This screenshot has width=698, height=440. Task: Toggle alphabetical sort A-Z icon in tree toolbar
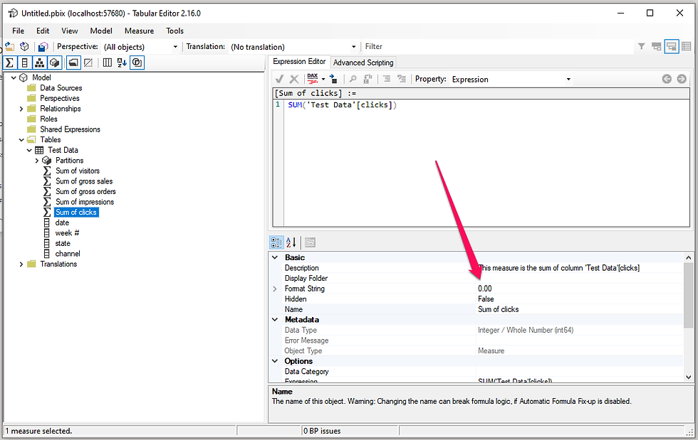pyautogui.click(x=122, y=63)
